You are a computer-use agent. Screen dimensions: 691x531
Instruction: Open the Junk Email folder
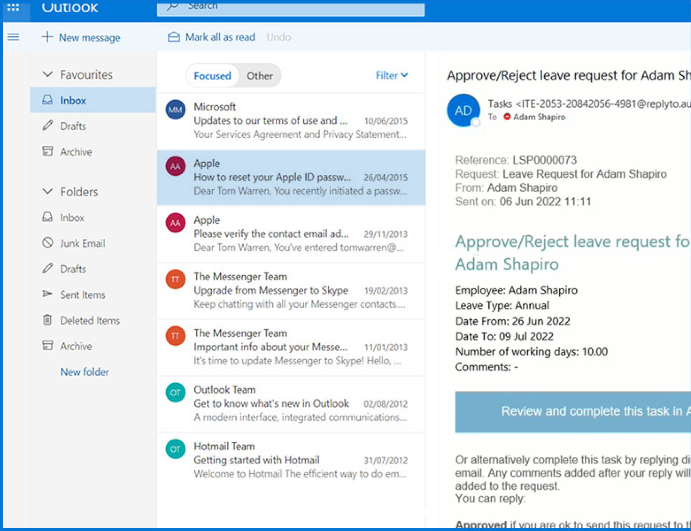pyautogui.click(x=93, y=243)
